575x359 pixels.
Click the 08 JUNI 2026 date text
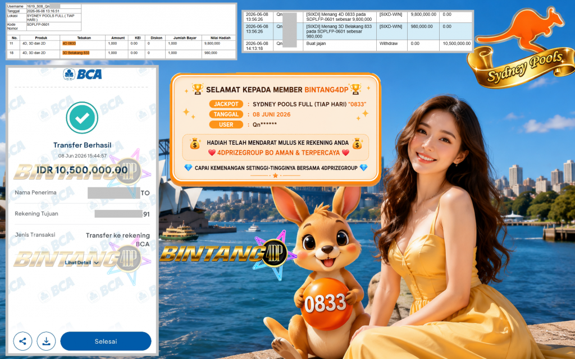click(x=271, y=114)
